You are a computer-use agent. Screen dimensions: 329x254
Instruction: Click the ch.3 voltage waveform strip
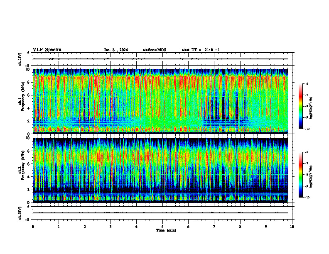[x=162, y=213]
